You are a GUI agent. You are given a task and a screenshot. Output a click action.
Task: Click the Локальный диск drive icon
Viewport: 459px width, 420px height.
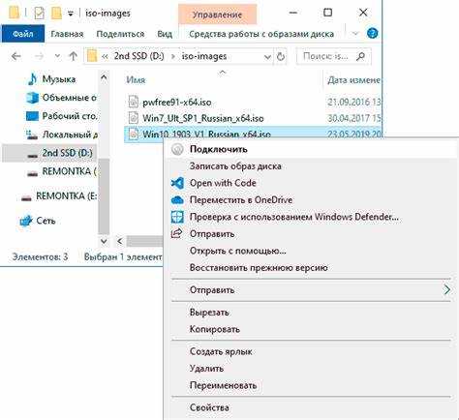(32, 135)
